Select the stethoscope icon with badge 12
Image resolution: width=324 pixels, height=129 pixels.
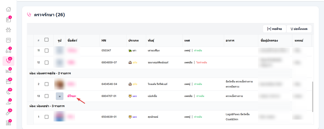coord(8,61)
